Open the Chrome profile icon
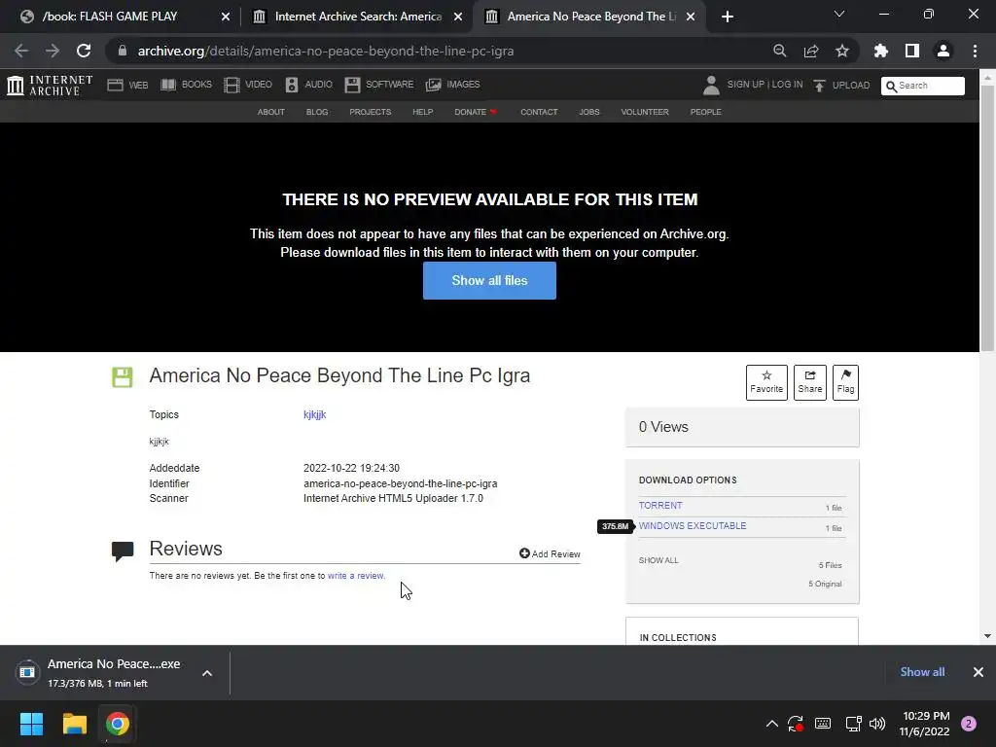 [943, 51]
